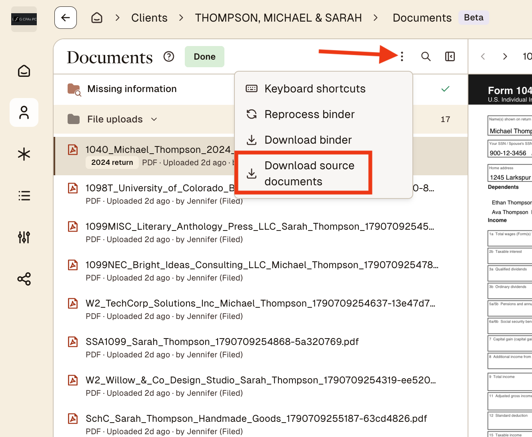Screen dimensions: 532x437
Task: Click the Beta badge next to Documents
Action: [474, 18]
